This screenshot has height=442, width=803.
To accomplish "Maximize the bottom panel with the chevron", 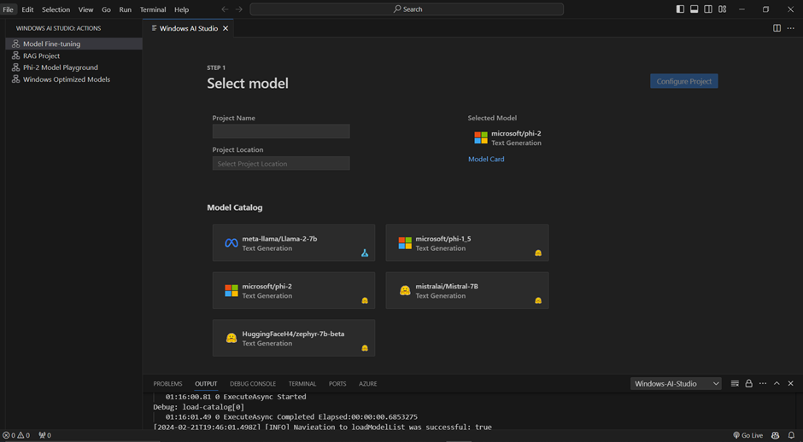I will click(x=777, y=384).
